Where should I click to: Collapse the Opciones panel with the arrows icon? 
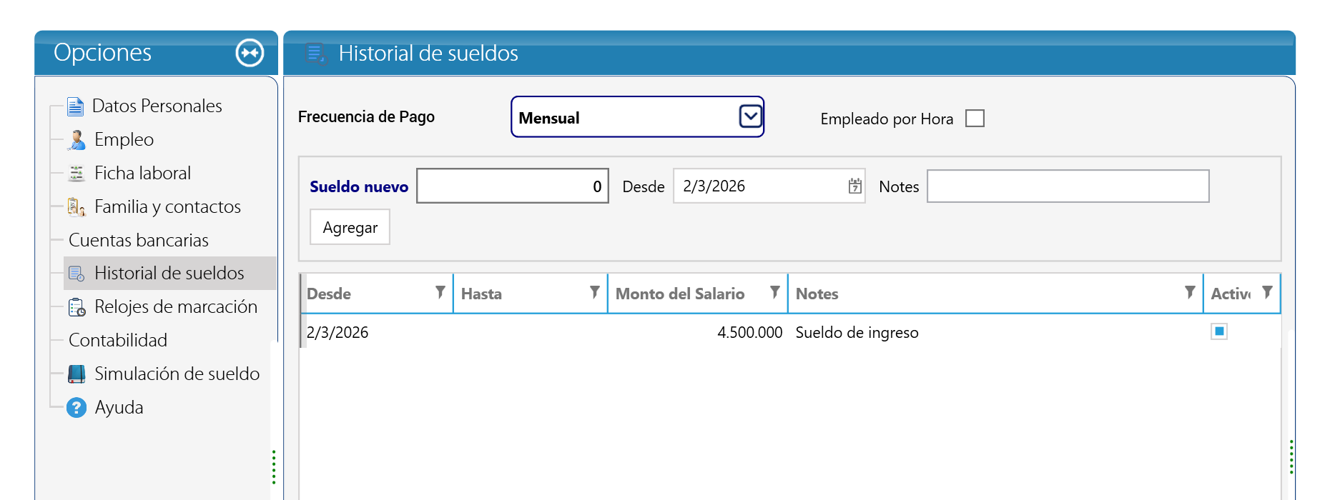[x=250, y=53]
